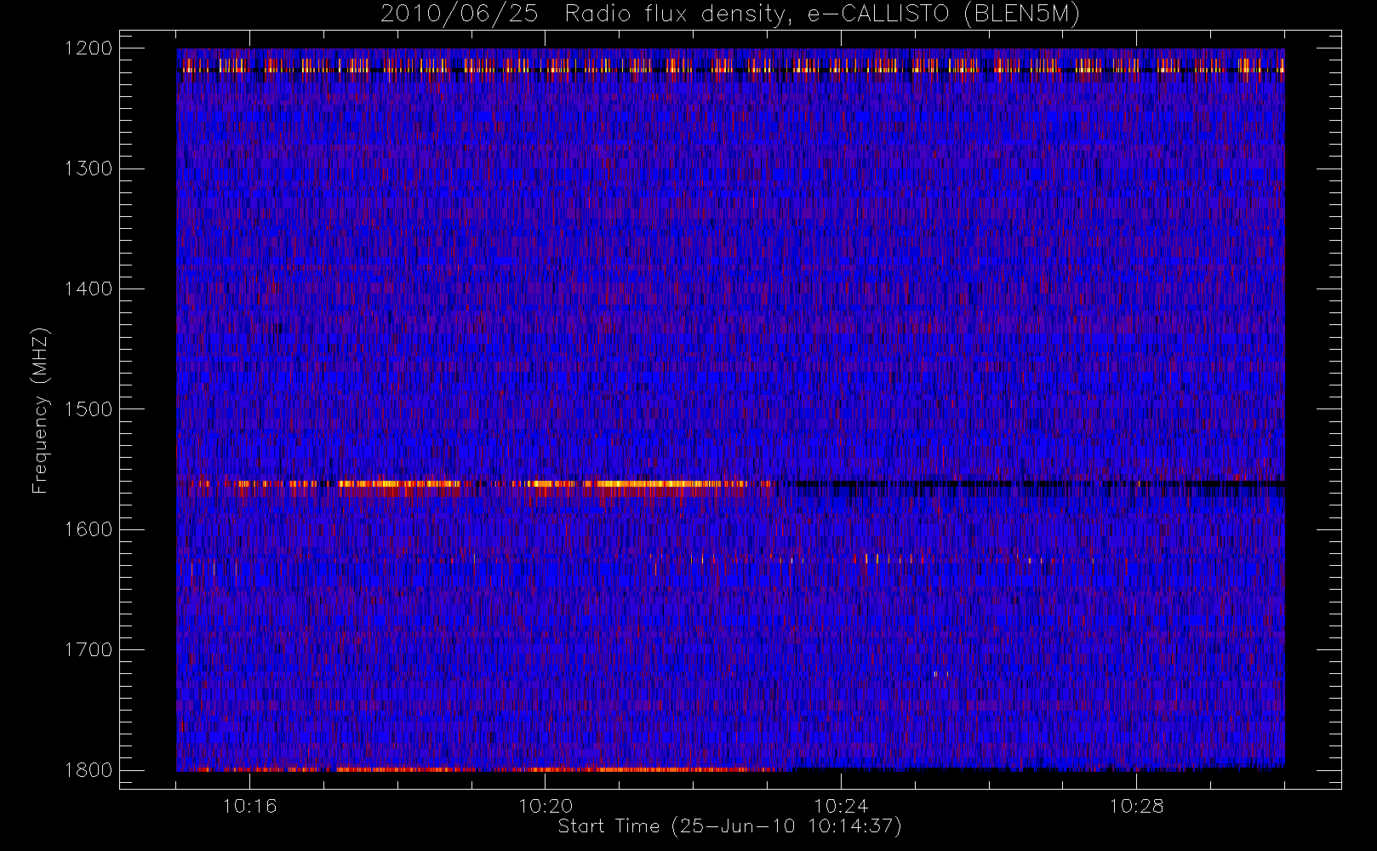Click the plot title 'Radio flux density, e-CALLISTO (BLEN5M)'
The height and width of the screenshot is (851, 1377).
coord(823,14)
